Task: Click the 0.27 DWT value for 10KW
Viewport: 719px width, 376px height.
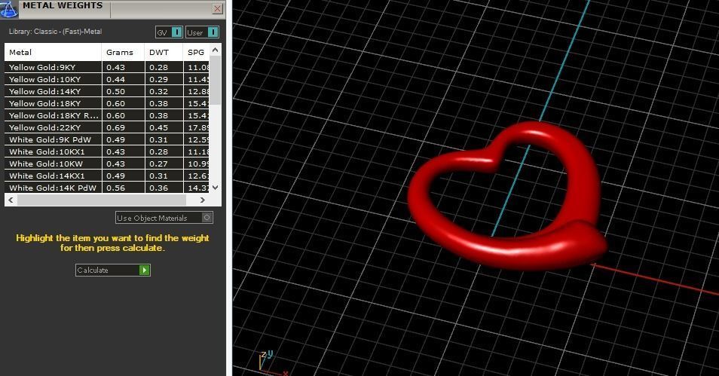Action: tap(159, 164)
